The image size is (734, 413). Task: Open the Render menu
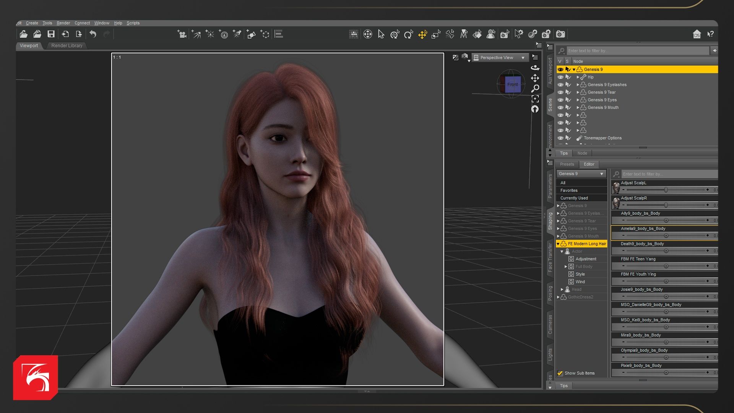[x=63, y=23]
